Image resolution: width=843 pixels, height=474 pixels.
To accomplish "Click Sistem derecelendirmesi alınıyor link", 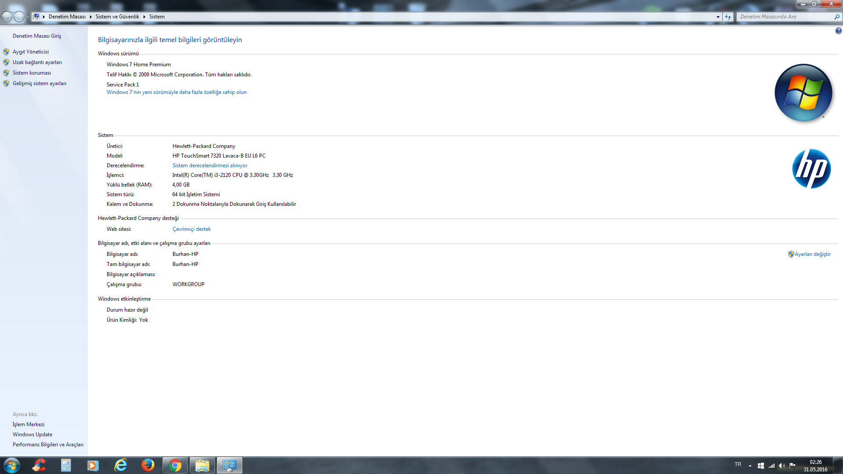I will click(210, 165).
